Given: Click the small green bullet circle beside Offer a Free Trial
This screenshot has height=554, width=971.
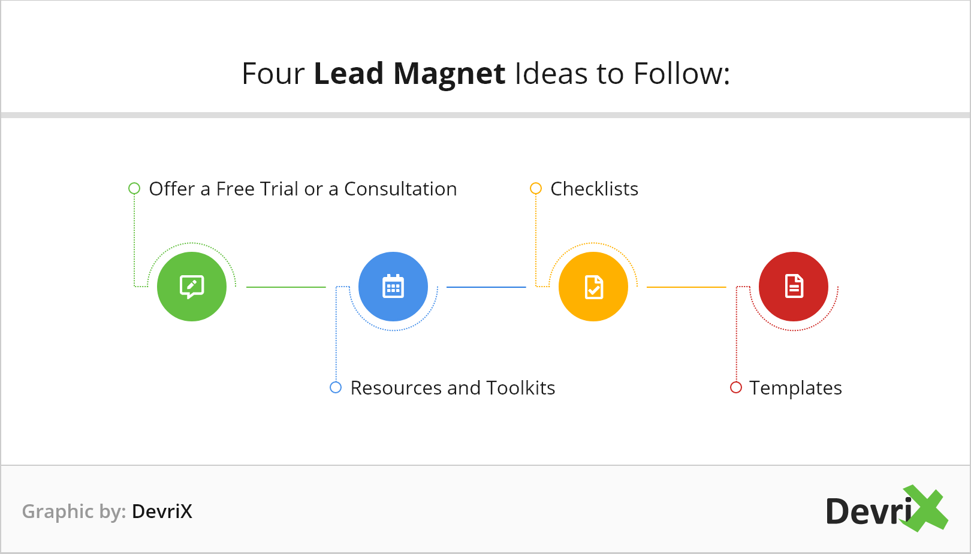Looking at the screenshot, I should [134, 188].
